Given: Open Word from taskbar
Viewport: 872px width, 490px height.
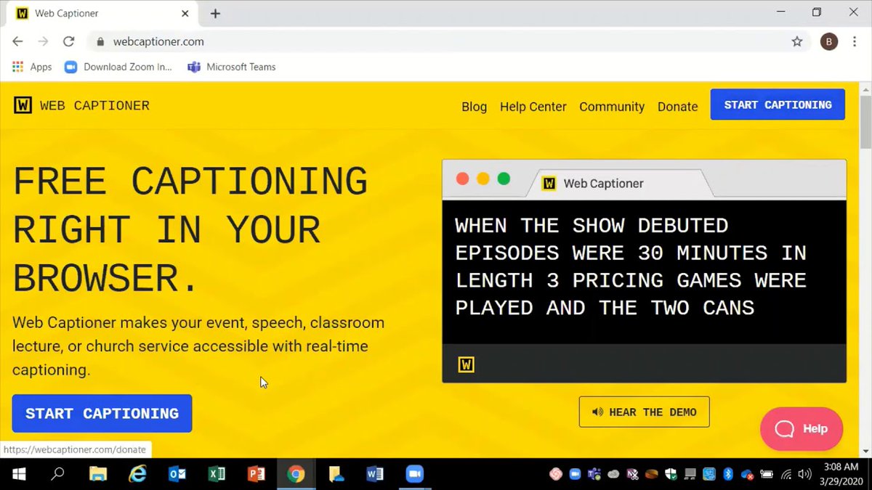Looking at the screenshot, I should [375, 474].
